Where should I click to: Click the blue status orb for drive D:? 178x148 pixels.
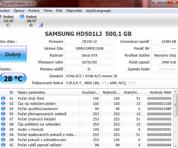click(x=22, y=16)
